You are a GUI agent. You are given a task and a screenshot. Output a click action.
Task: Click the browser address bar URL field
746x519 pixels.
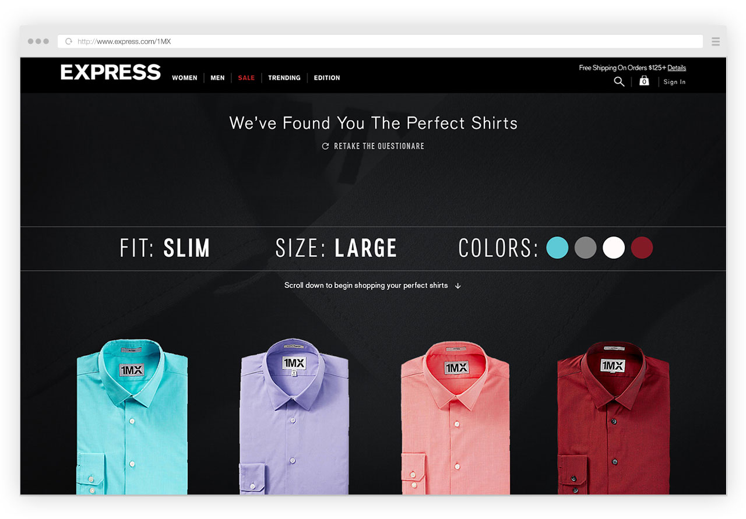click(x=380, y=41)
